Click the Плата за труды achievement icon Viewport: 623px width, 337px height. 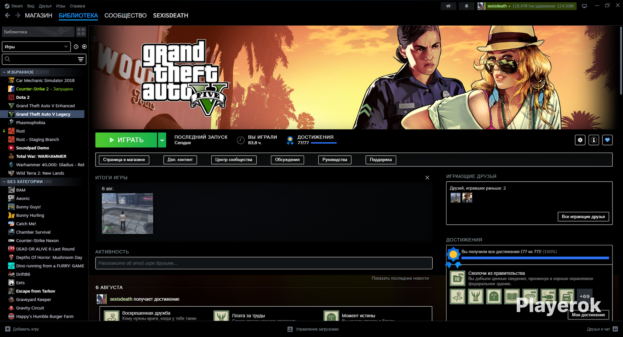[x=221, y=315]
